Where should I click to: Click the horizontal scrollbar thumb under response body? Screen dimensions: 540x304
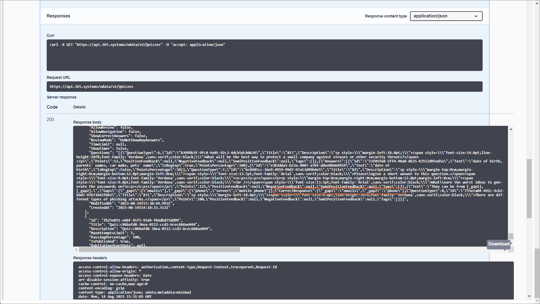(x=159, y=250)
